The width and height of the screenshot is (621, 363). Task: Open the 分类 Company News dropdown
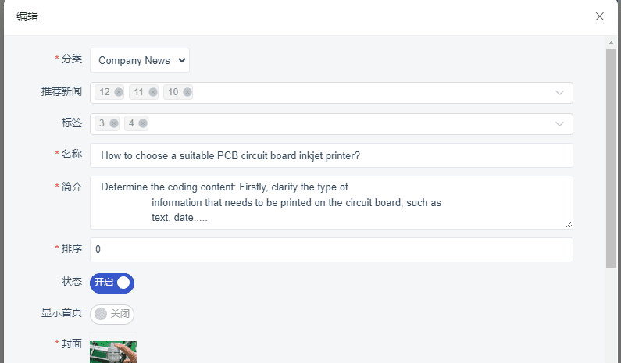pyautogui.click(x=140, y=60)
